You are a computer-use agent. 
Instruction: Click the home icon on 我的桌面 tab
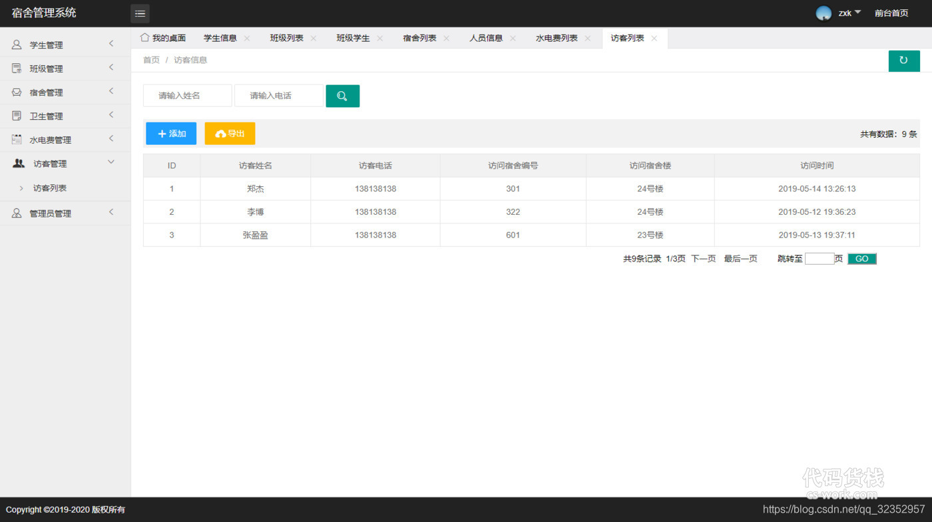point(144,38)
